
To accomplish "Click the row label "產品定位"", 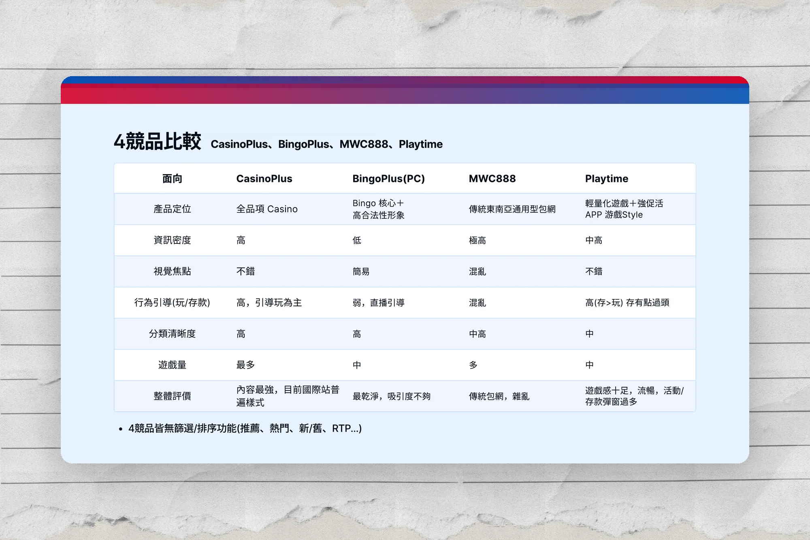I will (x=172, y=209).
